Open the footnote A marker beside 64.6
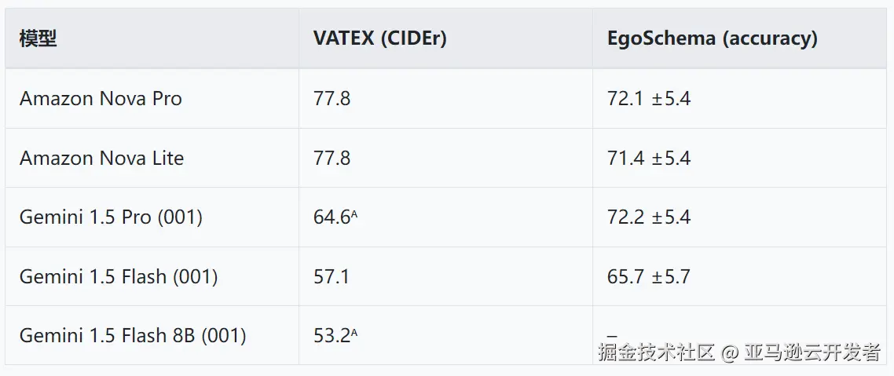Viewport: 894px width, 376px height. point(354,214)
